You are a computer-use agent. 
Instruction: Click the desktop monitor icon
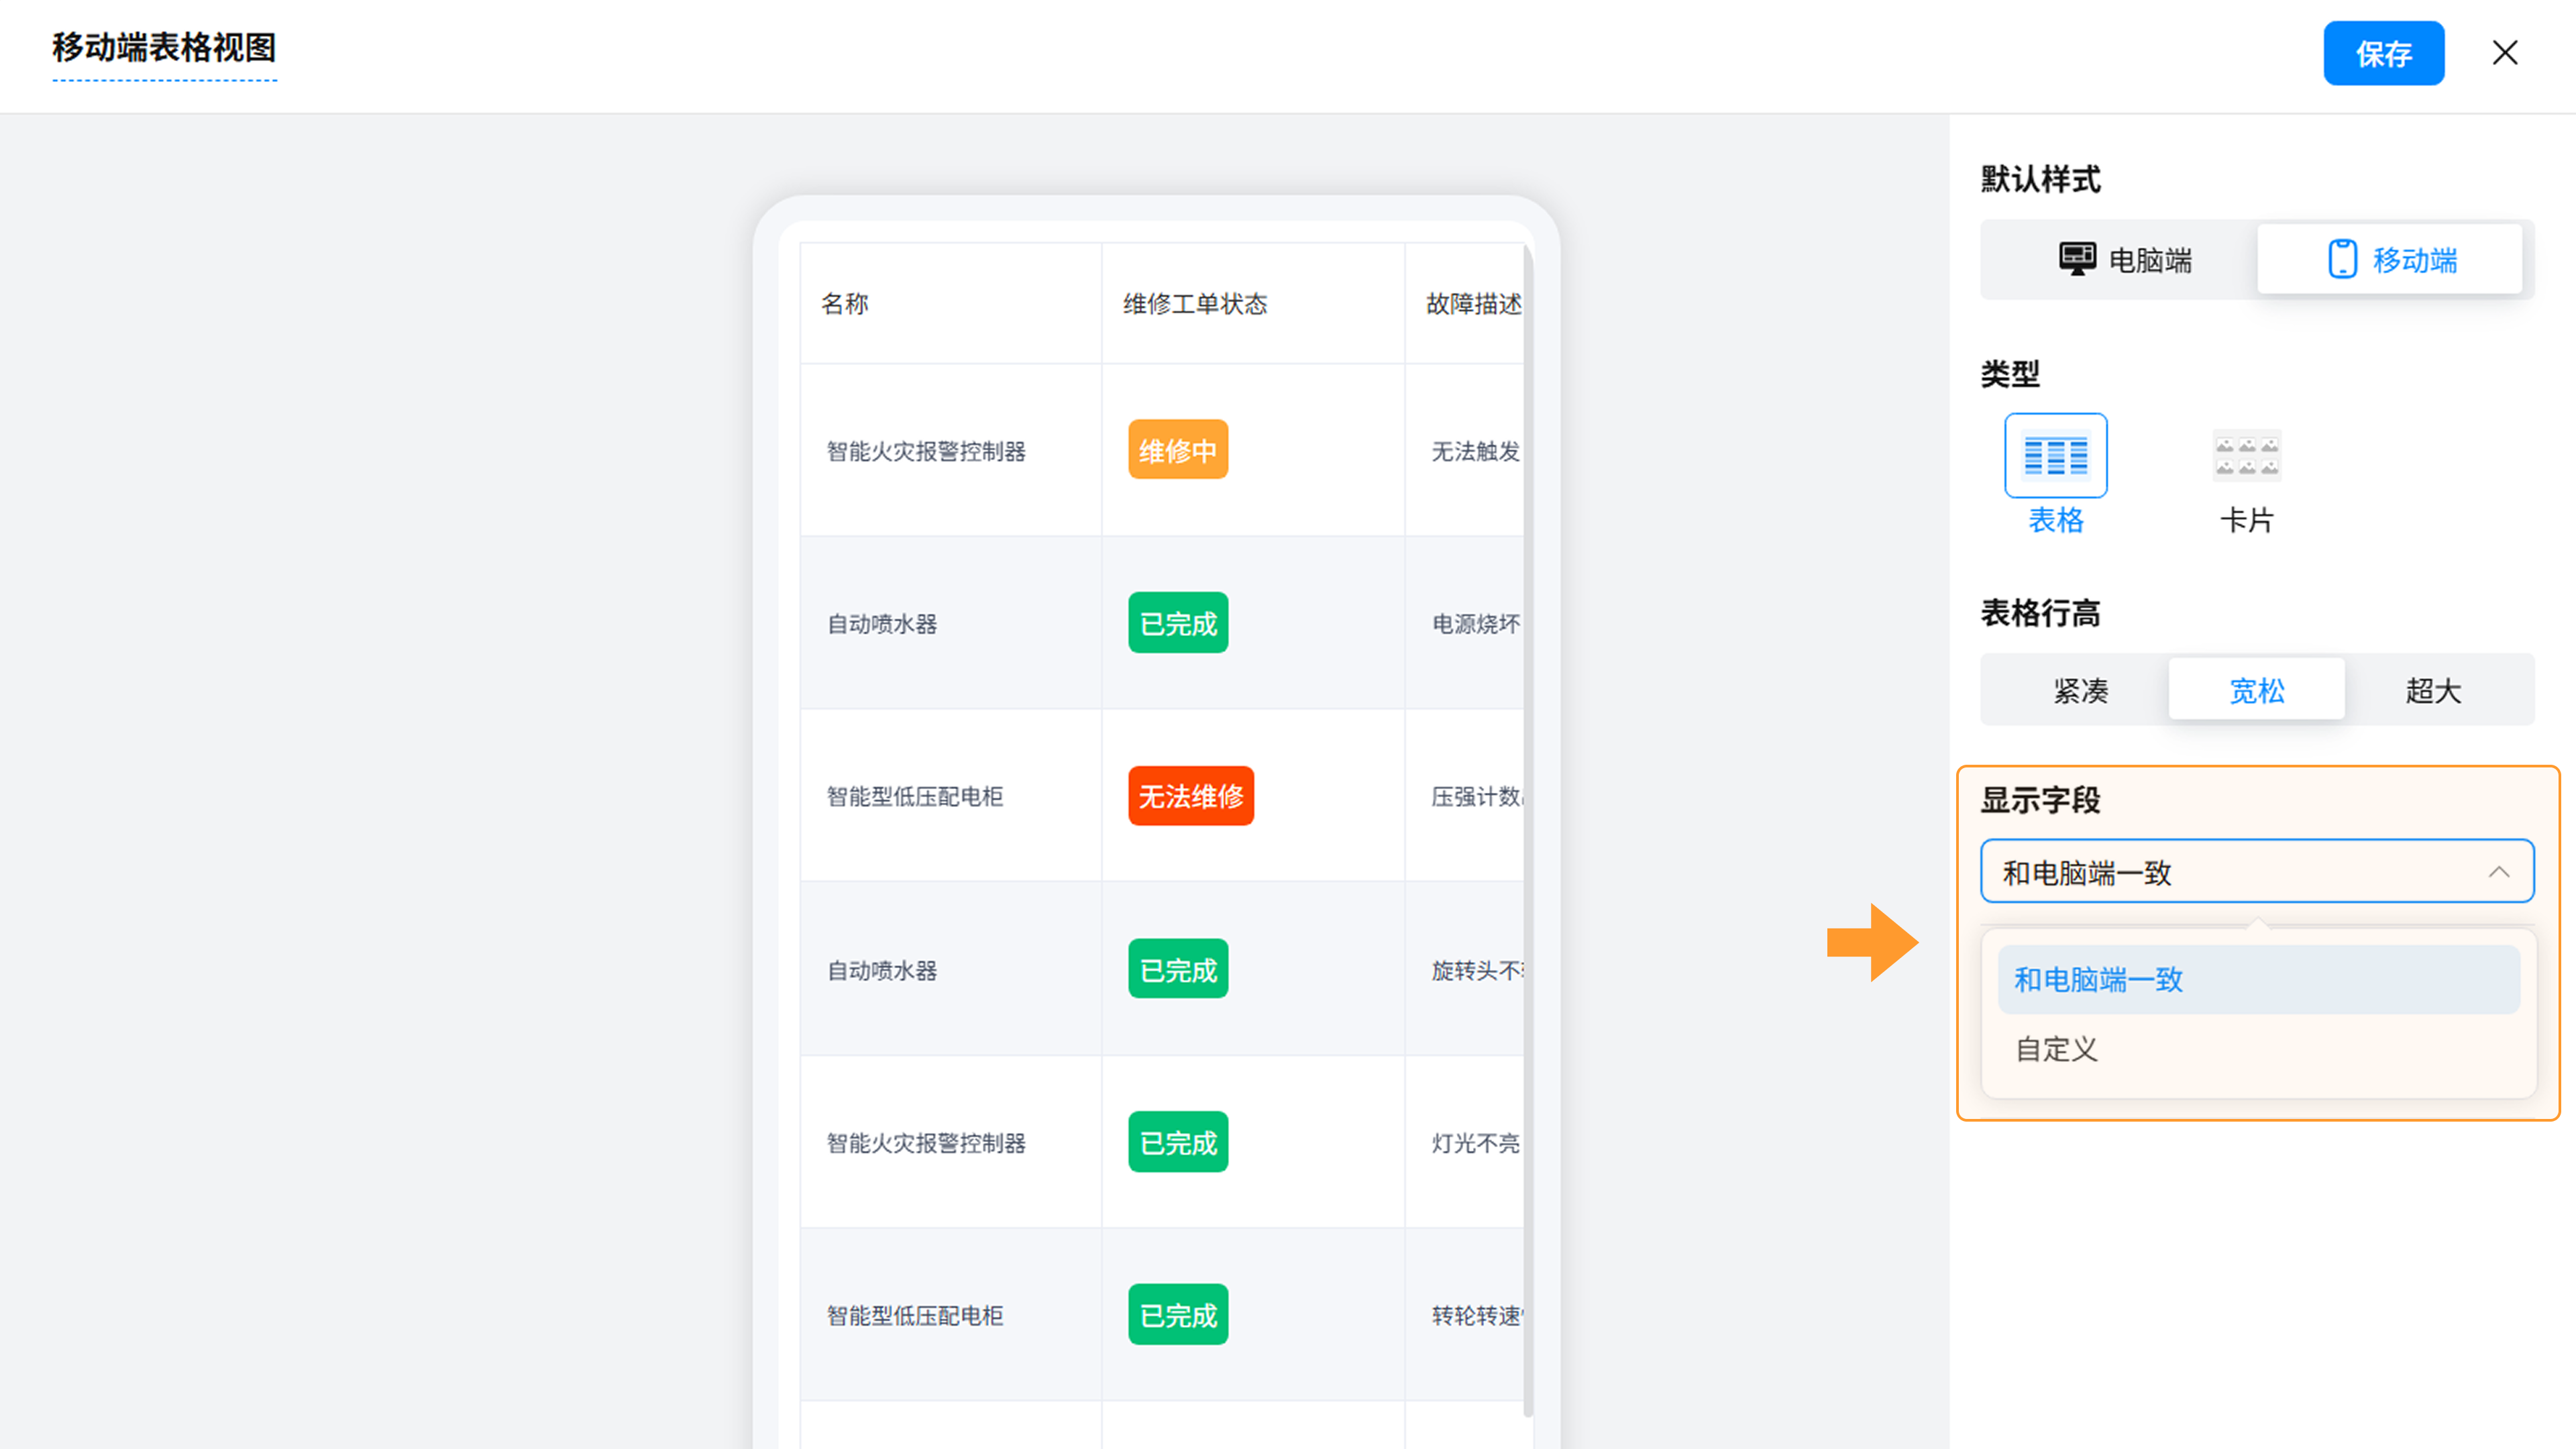point(2077,259)
